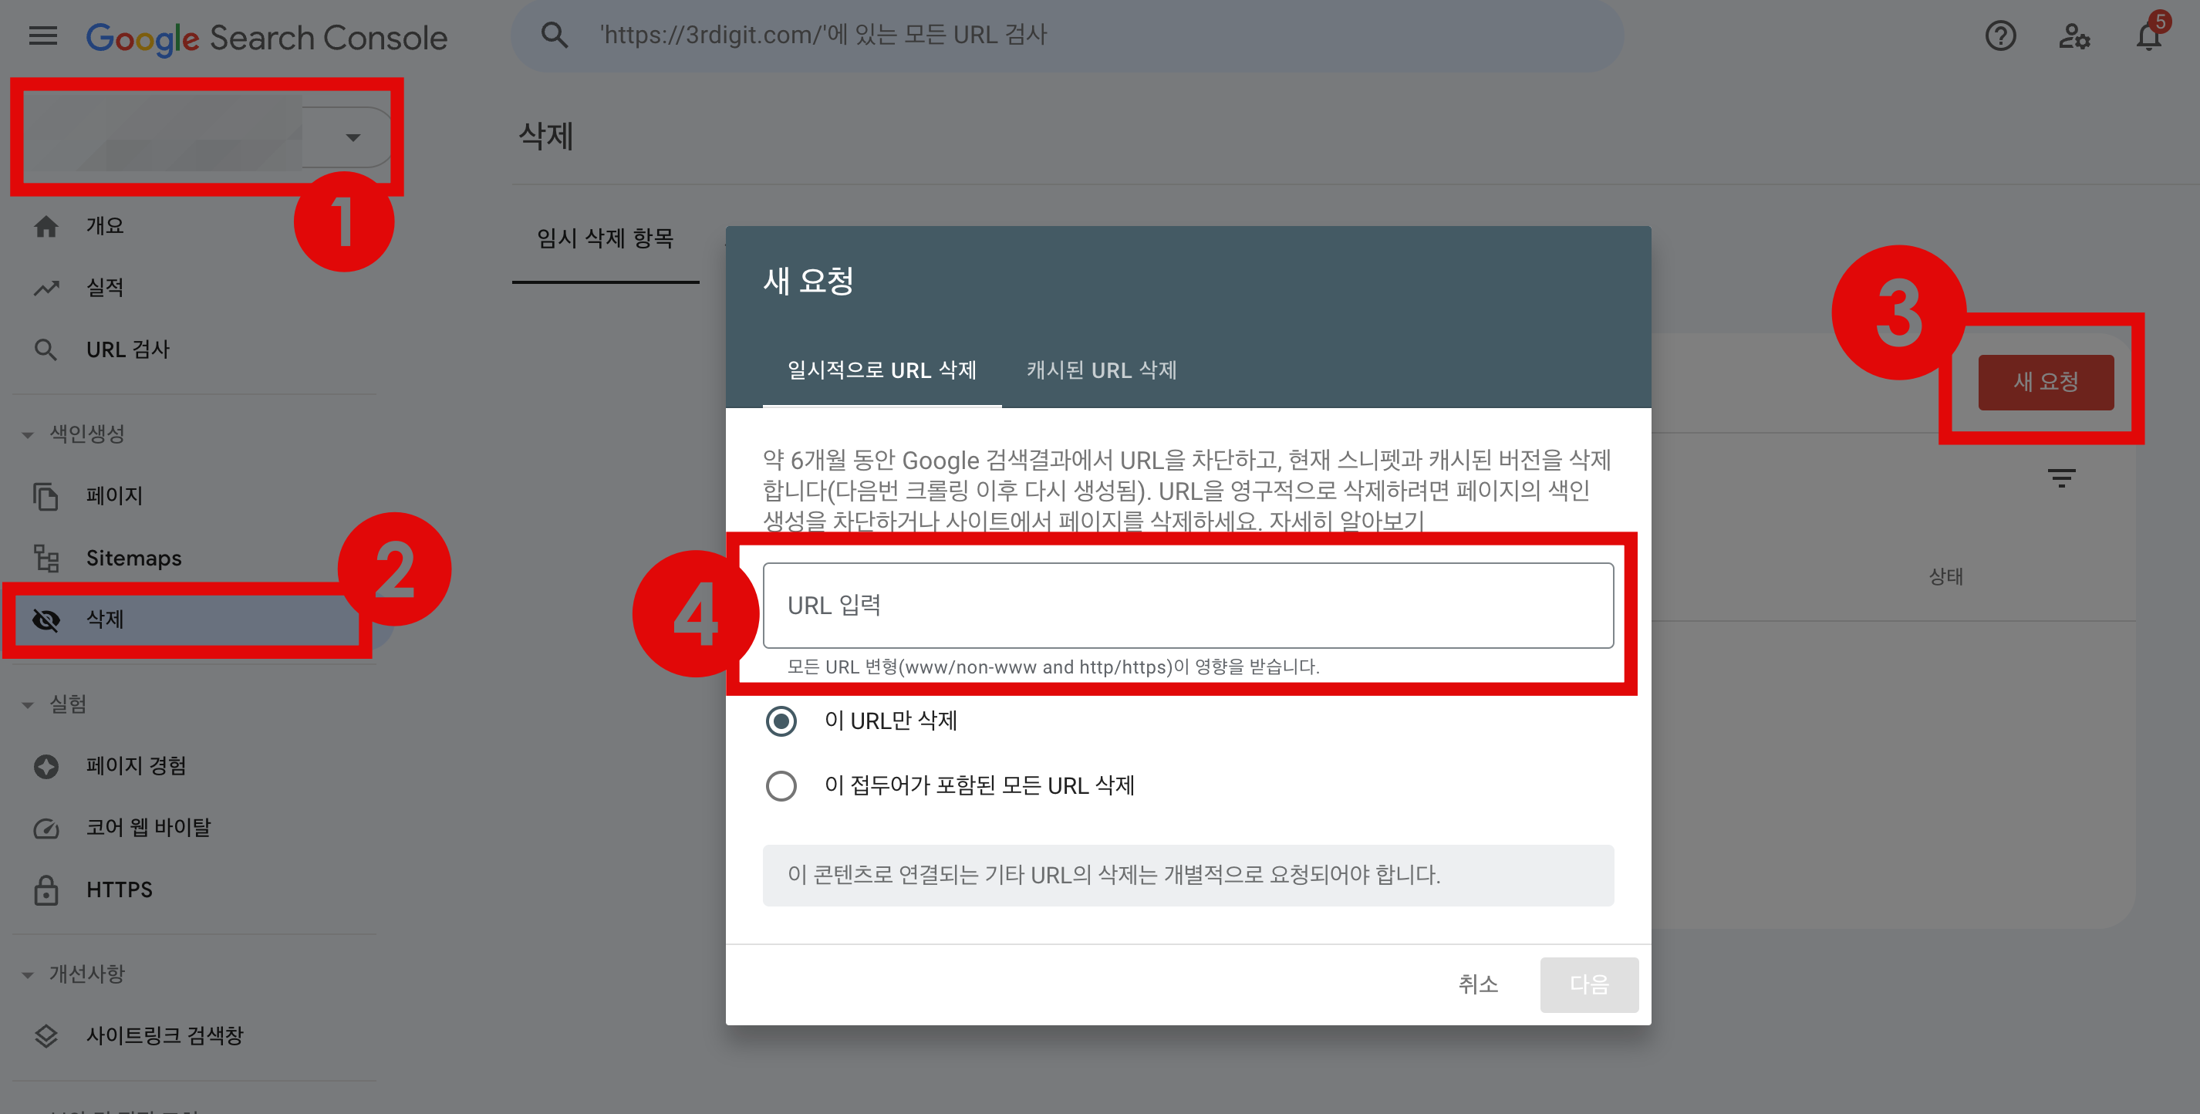Click the search magnifier icon in top bar
Viewport: 2200px width, 1114px height.
click(555, 35)
